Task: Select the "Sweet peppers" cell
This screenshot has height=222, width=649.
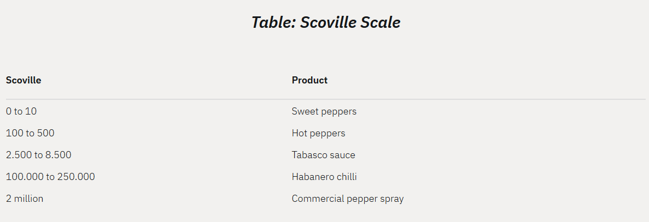Action: 324,111
